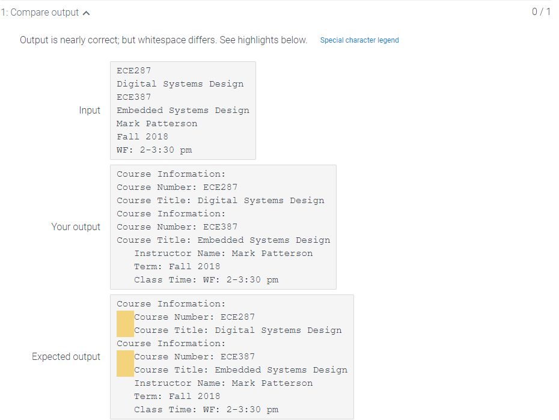Click the Expected output label
Image resolution: width=559 pixels, height=420 pixels.
click(66, 356)
